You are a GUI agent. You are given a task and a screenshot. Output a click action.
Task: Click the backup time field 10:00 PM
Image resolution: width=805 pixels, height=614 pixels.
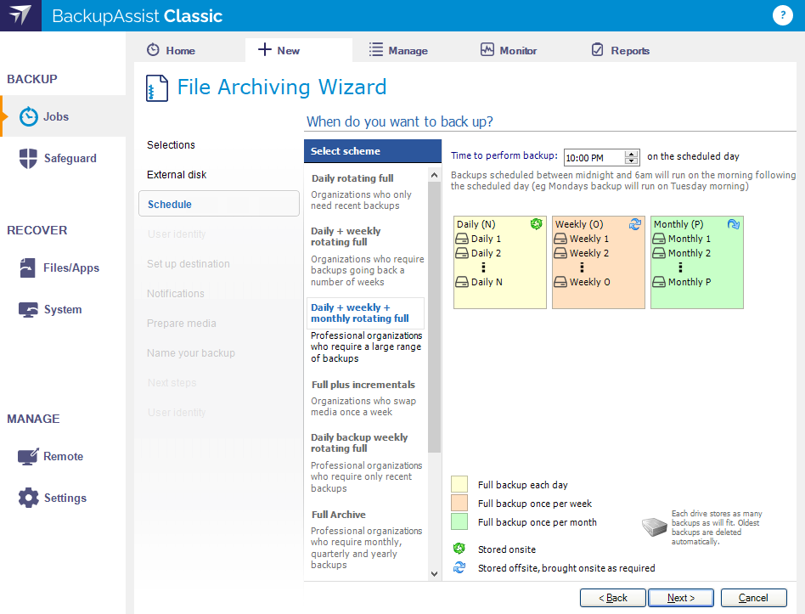coord(594,158)
